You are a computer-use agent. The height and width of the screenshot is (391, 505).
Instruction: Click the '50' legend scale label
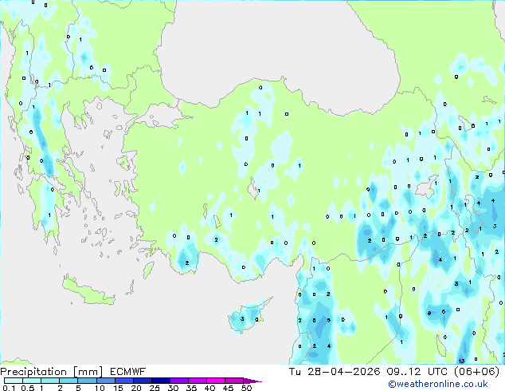(247, 388)
